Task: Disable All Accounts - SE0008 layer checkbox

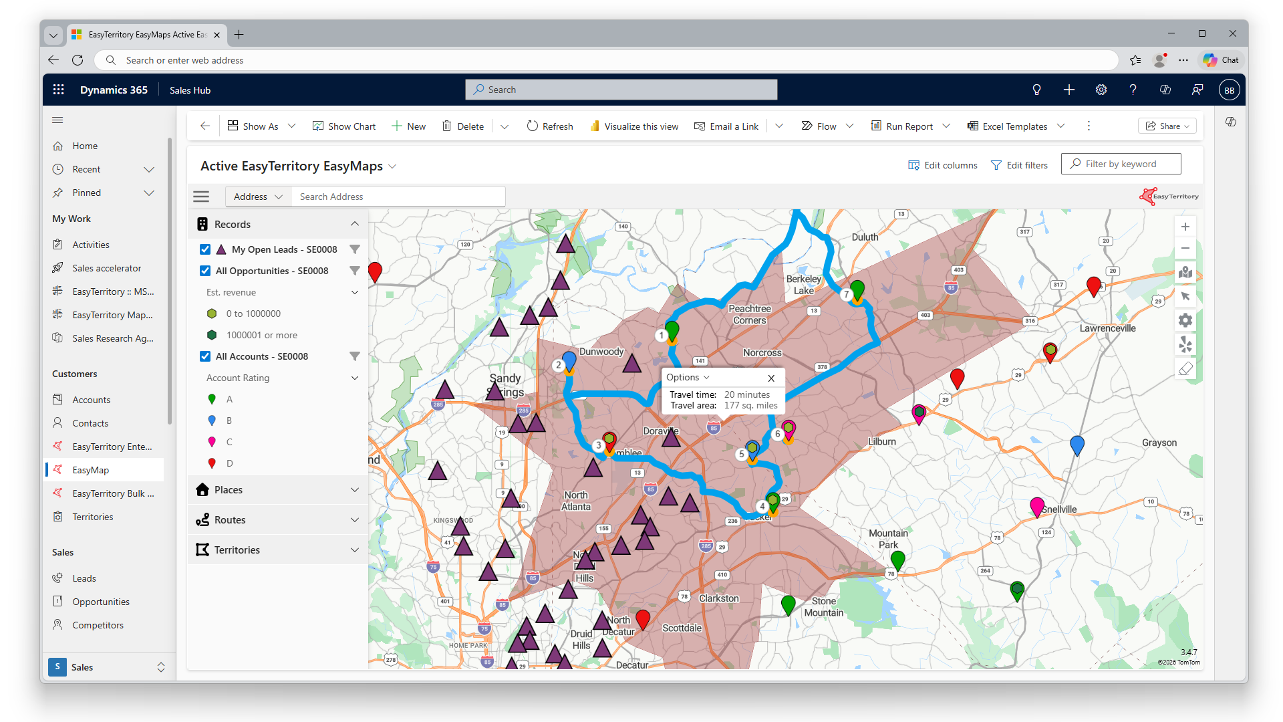Action: coord(205,356)
